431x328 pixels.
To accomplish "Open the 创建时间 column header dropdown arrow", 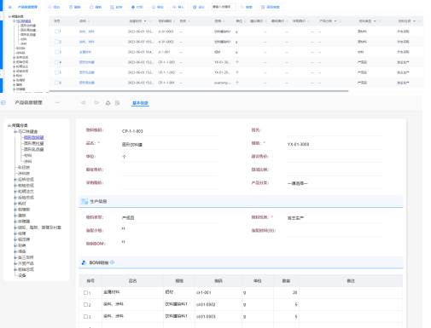I will click(x=145, y=21).
